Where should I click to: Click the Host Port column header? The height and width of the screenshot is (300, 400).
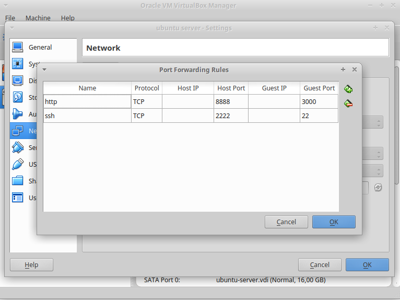coord(231,88)
